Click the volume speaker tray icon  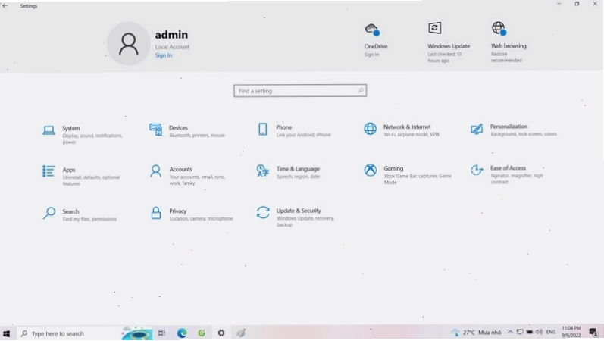click(x=539, y=332)
